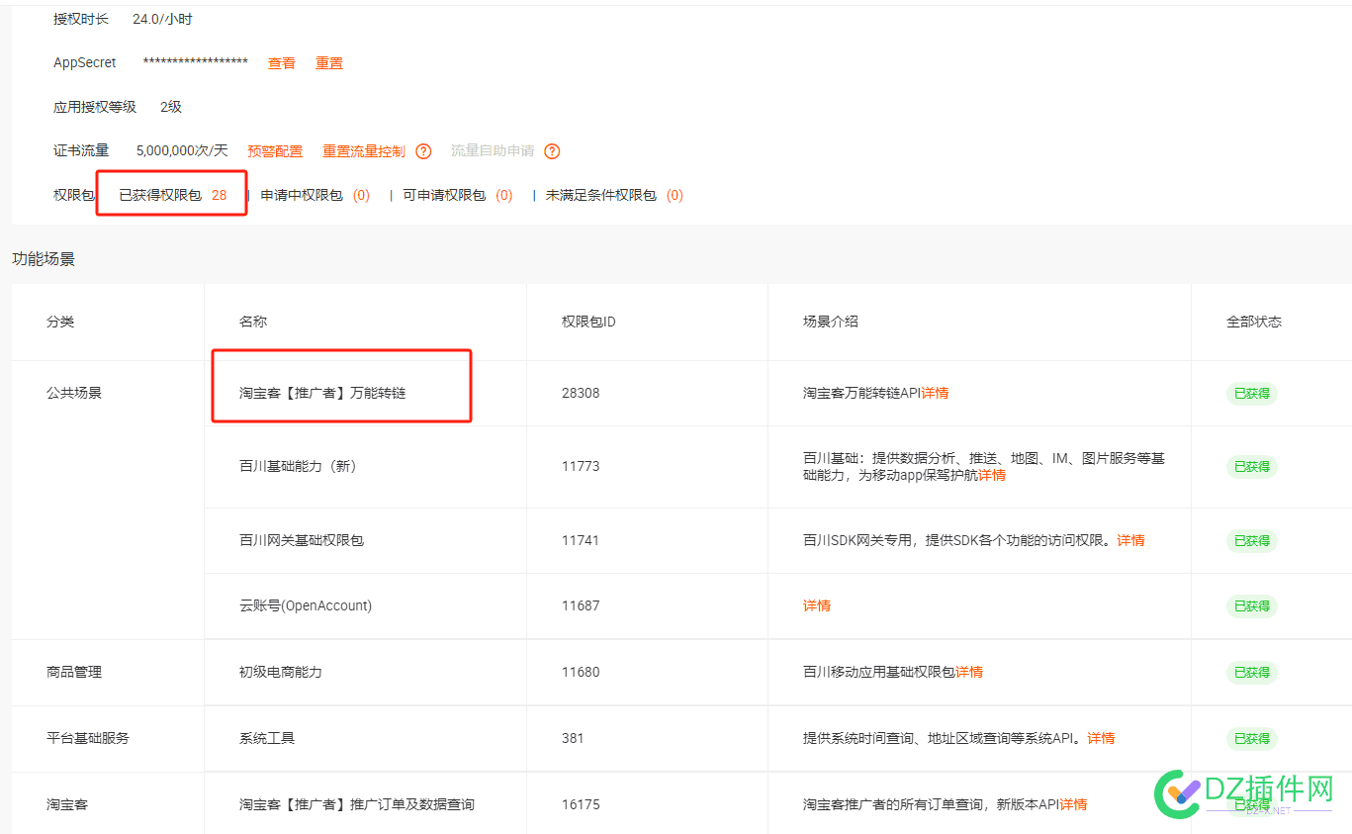The height and width of the screenshot is (834, 1352).
Task: Select 淘宝客【推广者】万能转链 name cell
Action: pyautogui.click(x=322, y=393)
